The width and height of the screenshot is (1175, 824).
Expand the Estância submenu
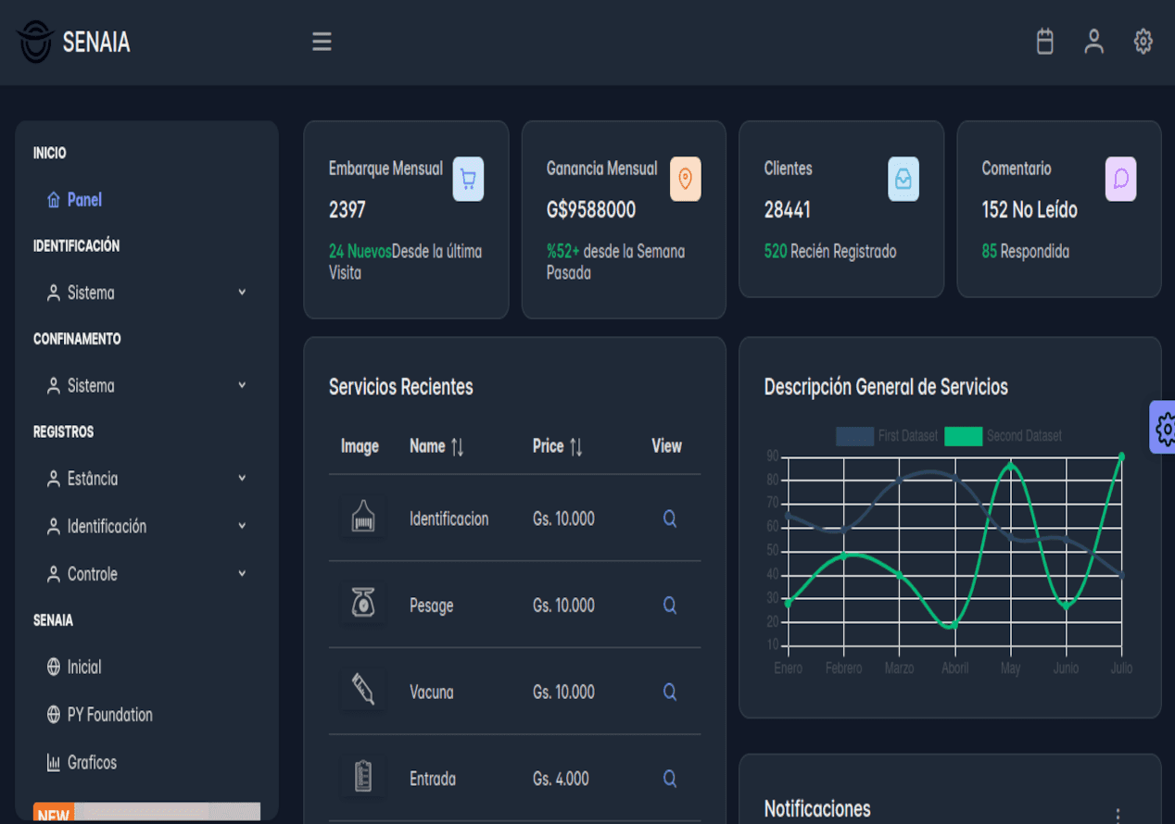[144, 479]
